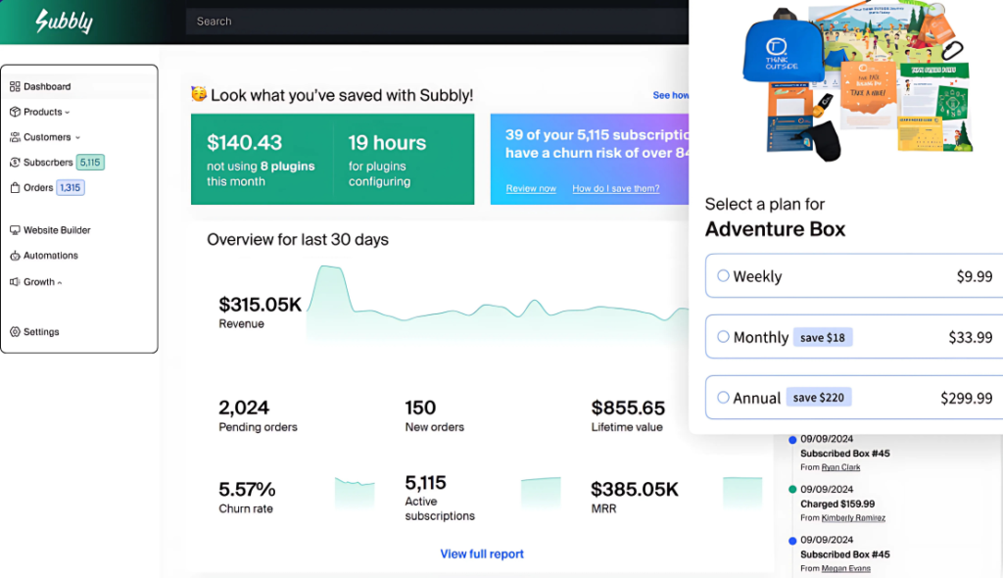Click the Overview for last 30 days heading
The height and width of the screenshot is (578, 1003).
coord(298,239)
